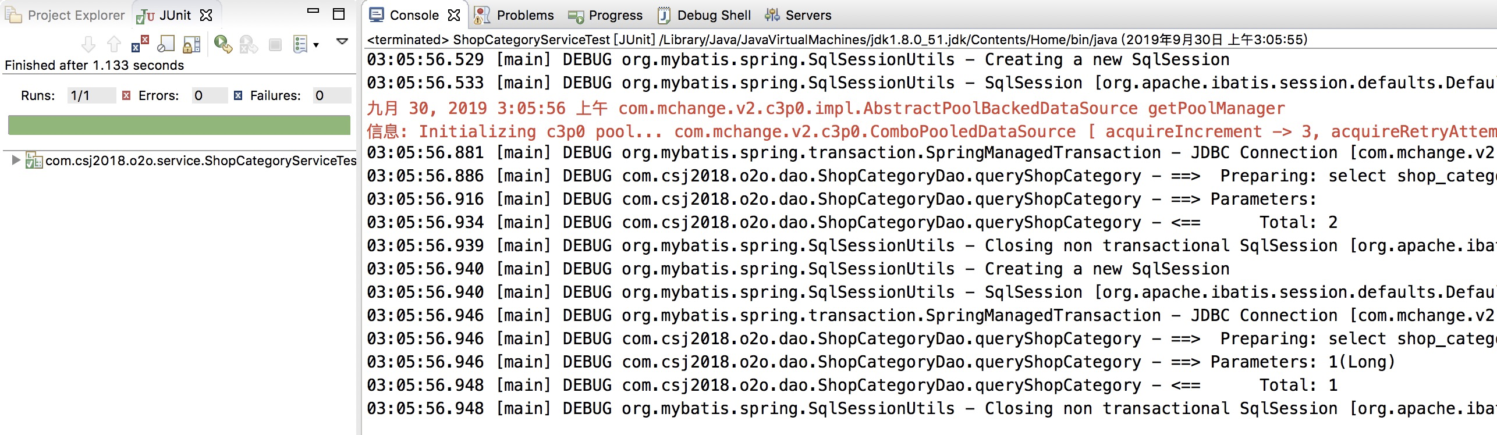Click the green JUnit progress bar
This screenshot has width=1497, height=435.
click(x=179, y=125)
